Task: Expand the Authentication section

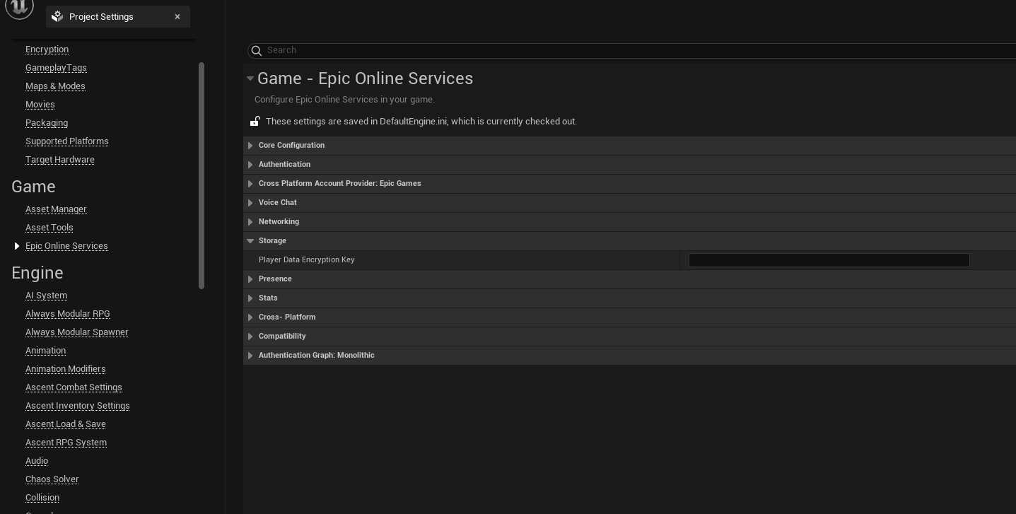Action: [250, 165]
